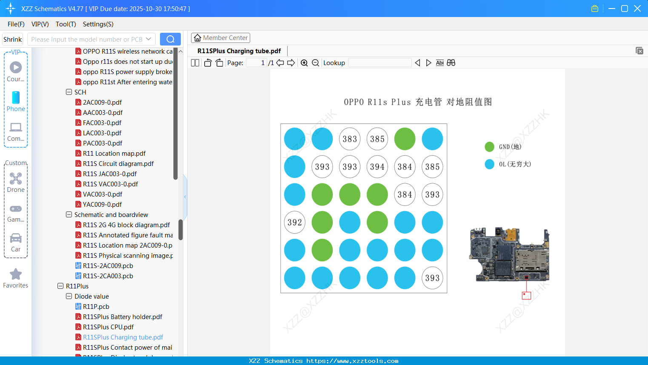648x365 pixels.
Task: Open Favorites in the sidebar
Action: [x=16, y=278]
